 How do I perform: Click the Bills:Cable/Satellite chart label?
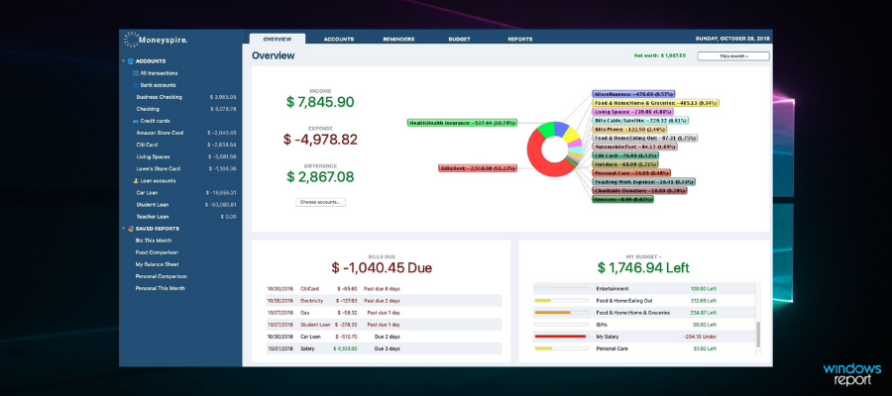coord(640,121)
